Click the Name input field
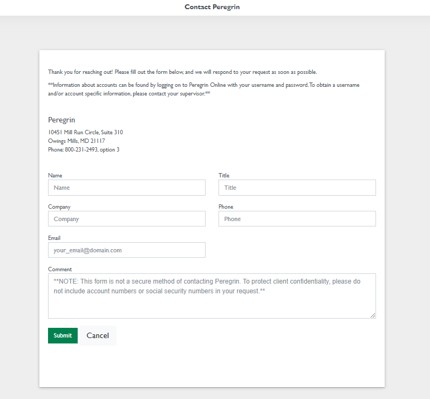 pyautogui.click(x=127, y=188)
